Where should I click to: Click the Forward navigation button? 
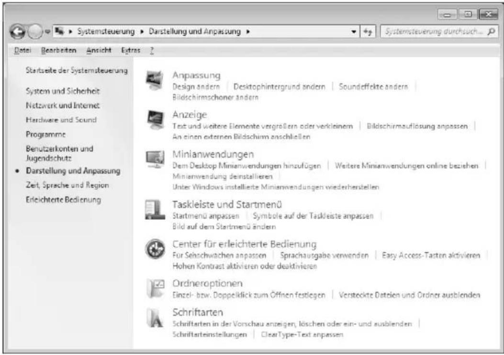35,32
